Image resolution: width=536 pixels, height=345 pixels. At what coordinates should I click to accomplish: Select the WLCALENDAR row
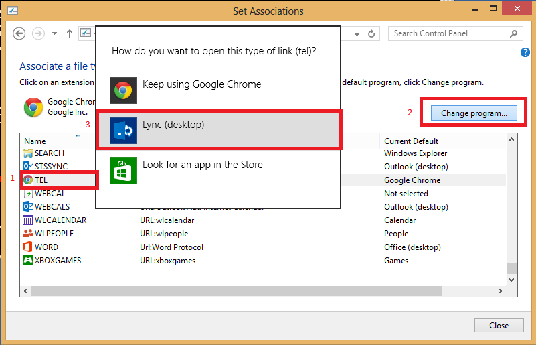point(263,220)
